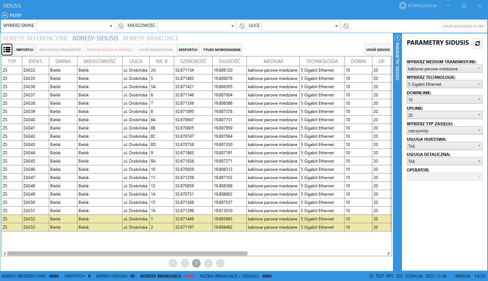Screen dimensions: 488x281
Task: Clear the Miejscowość filter icon
Action: click(242, 26)
